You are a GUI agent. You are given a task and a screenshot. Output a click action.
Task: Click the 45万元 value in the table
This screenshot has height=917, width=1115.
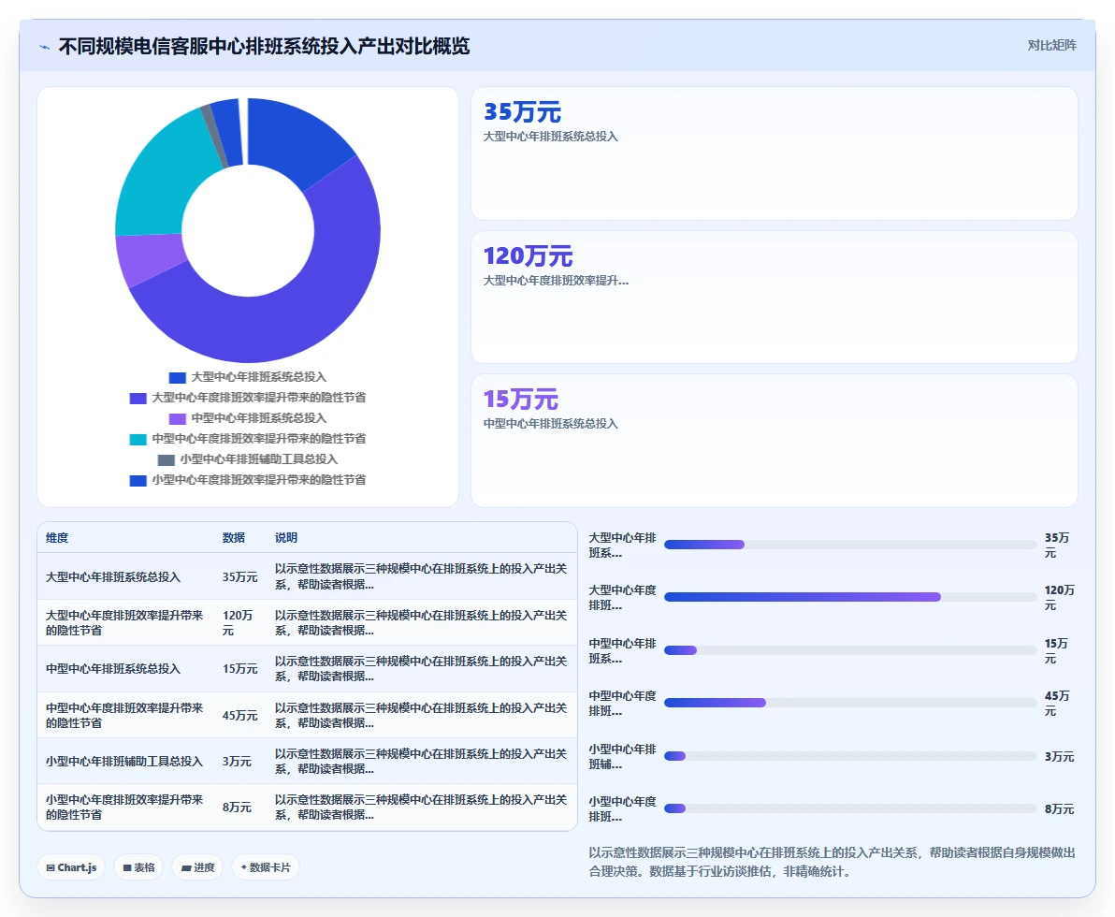(239, 715)
